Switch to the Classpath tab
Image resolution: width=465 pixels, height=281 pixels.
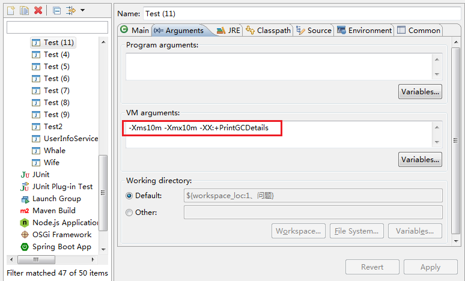click(268, 30)
